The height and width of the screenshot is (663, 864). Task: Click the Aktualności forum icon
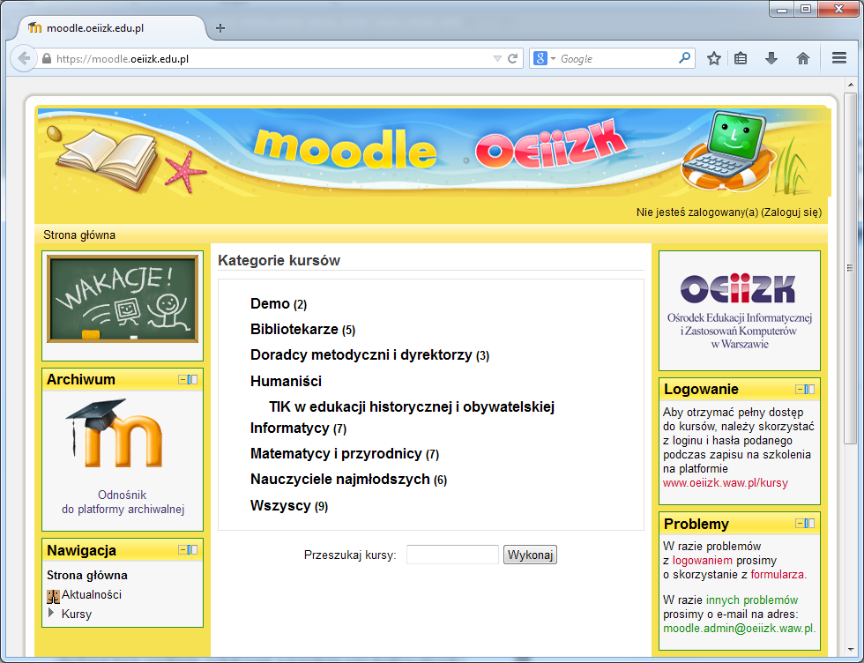coord(53,596)
